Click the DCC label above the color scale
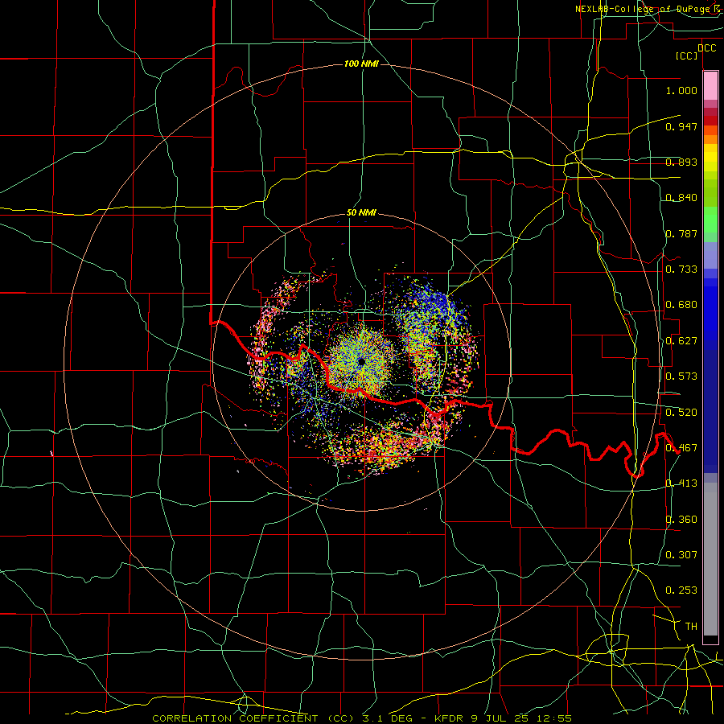This screenshot has width=724, height=724. point(706,48)
